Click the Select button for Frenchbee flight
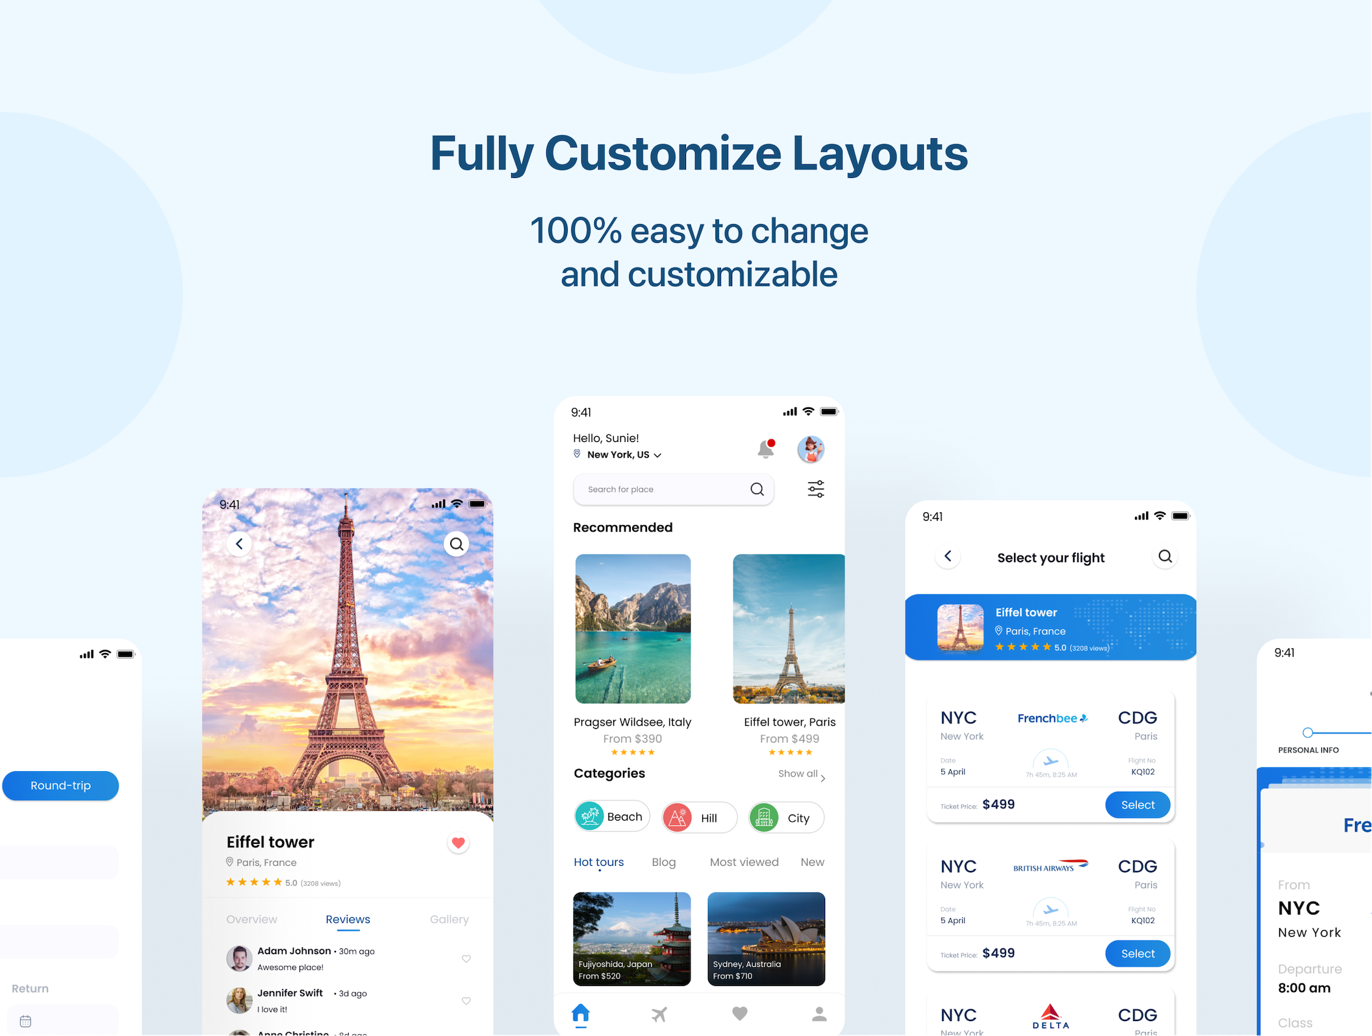 [1137, 806]
